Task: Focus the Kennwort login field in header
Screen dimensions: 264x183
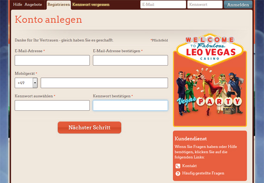Action: (205, 5)
